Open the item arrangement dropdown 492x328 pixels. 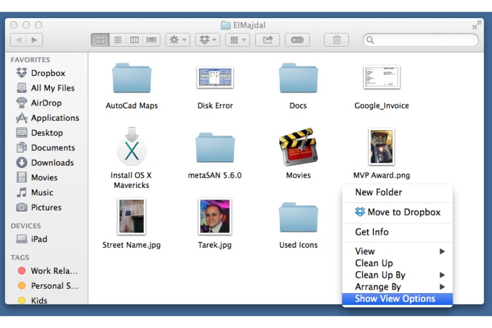point(238,40)
